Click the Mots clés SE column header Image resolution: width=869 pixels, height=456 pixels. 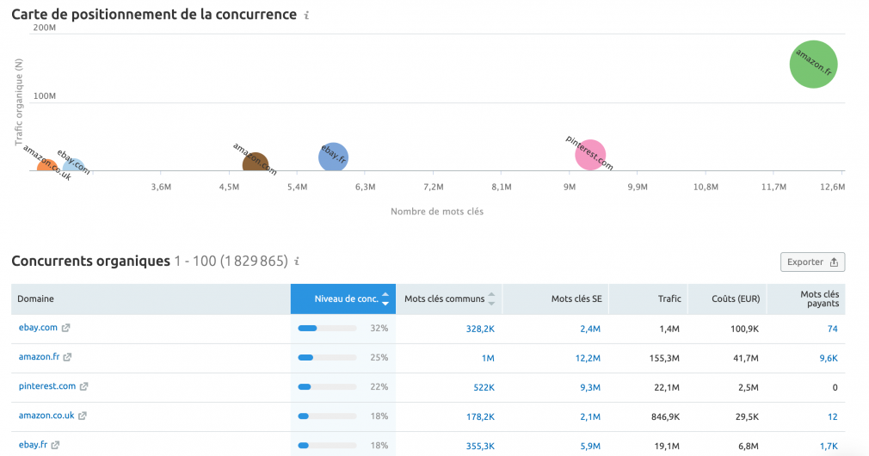coord(556,299)
